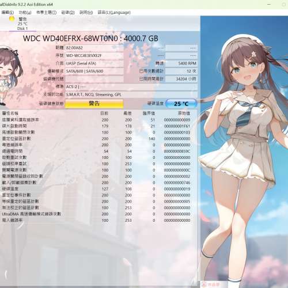The image size is (288, 288).
Task: Click the interface field UASP (Serial ATA)
Action: [94, 63]
